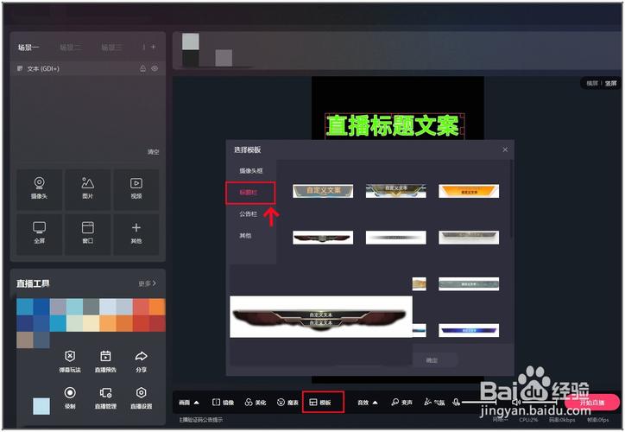Add a window (窗口) capture source
Image resolution: width=625 pixels, height=432 pixels.
(x=87, y=233)
